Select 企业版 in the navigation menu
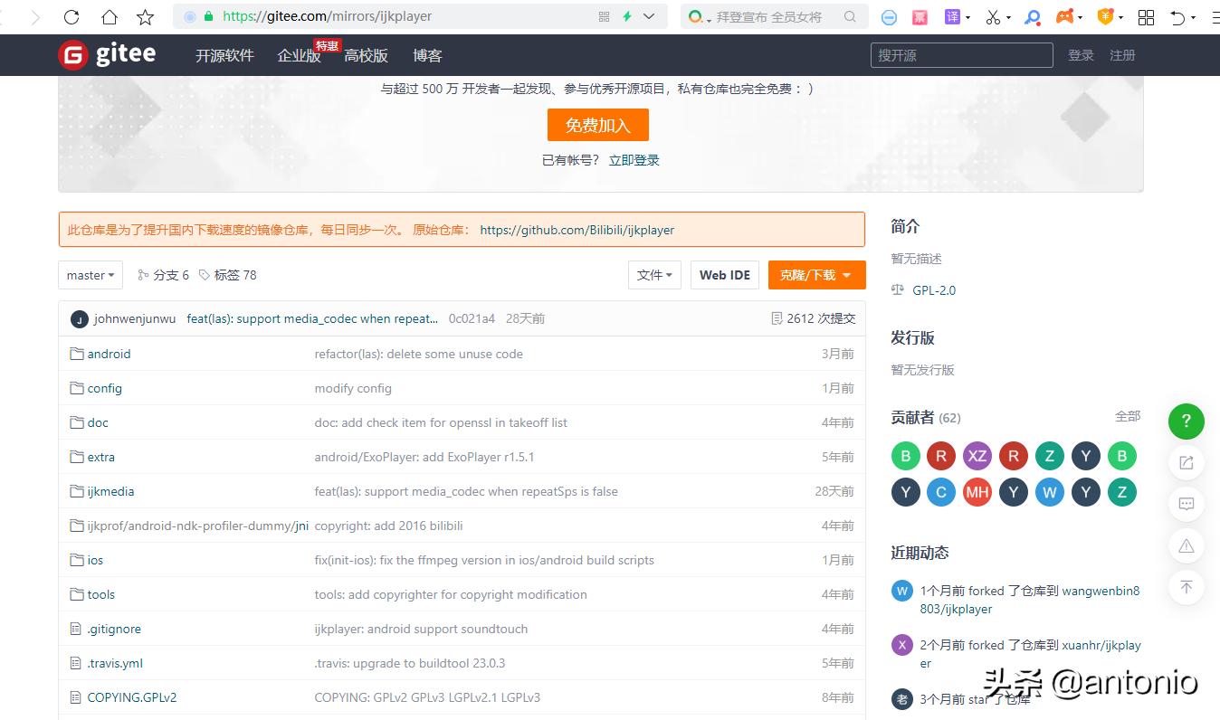The image size is (1220, 720). pos(299,55)
